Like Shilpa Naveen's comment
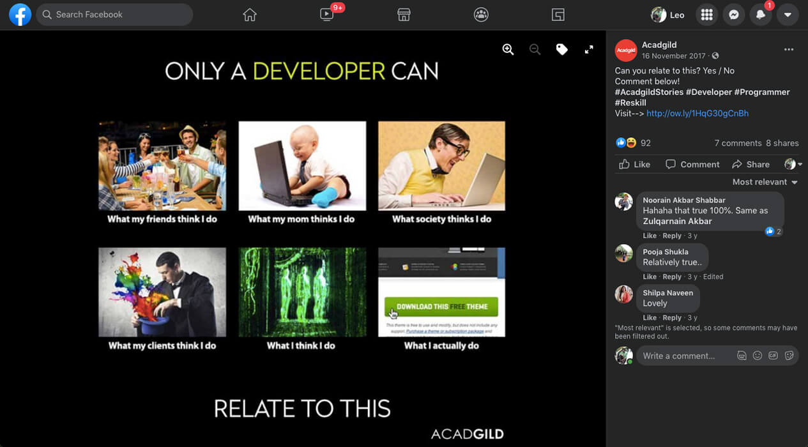 (x=650, y=317)
